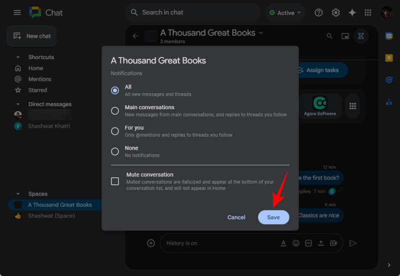Open the pop-out window icon in space header
This screenshot has height=276, width=400.
[345, 36]
